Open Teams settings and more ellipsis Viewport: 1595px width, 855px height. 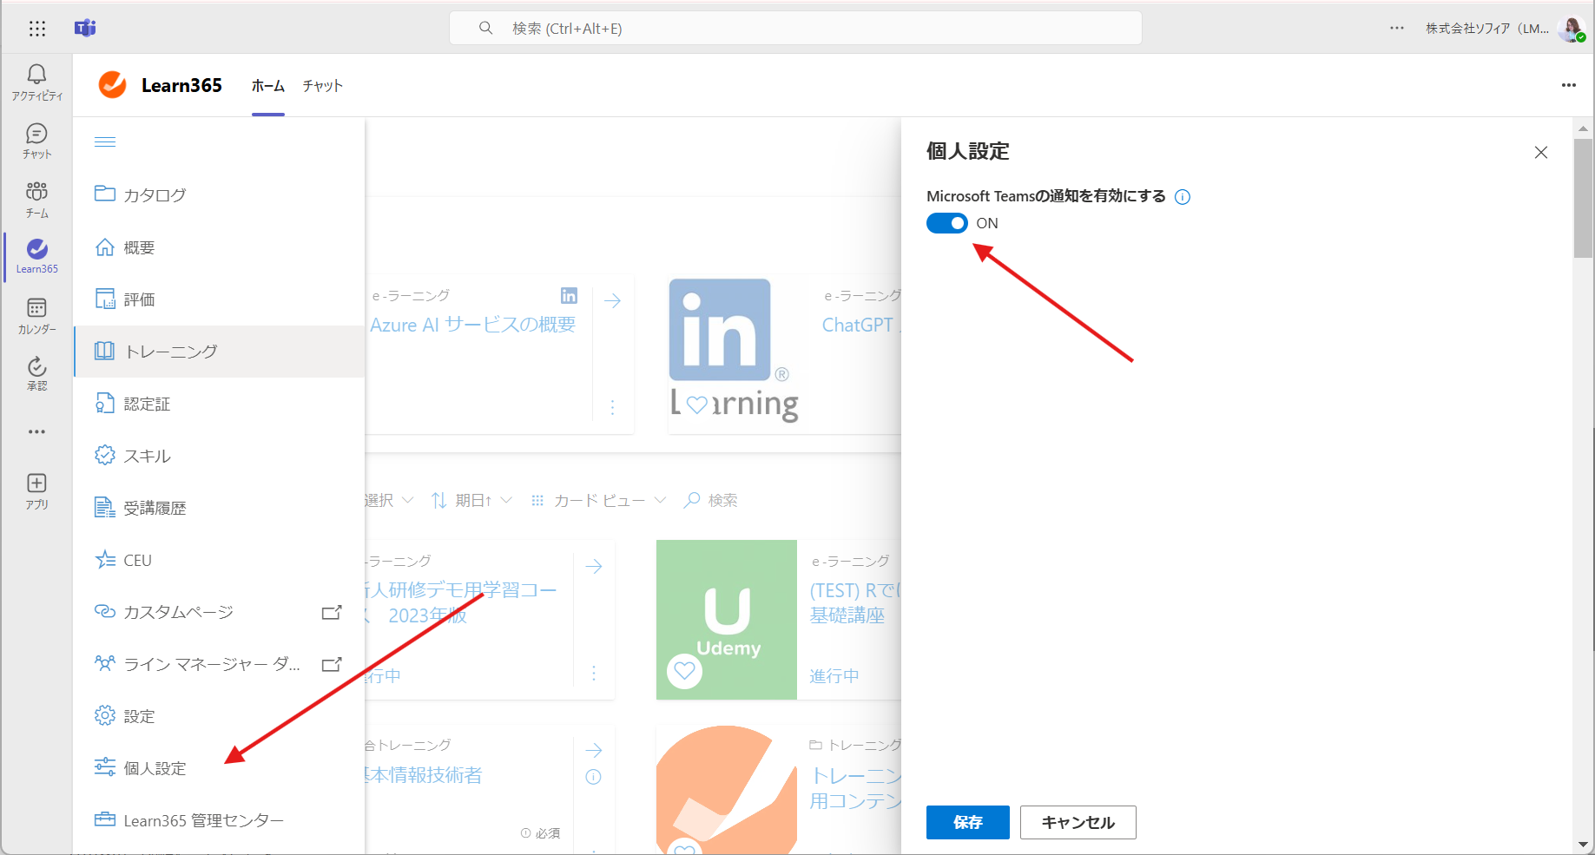pos(1396,28)
